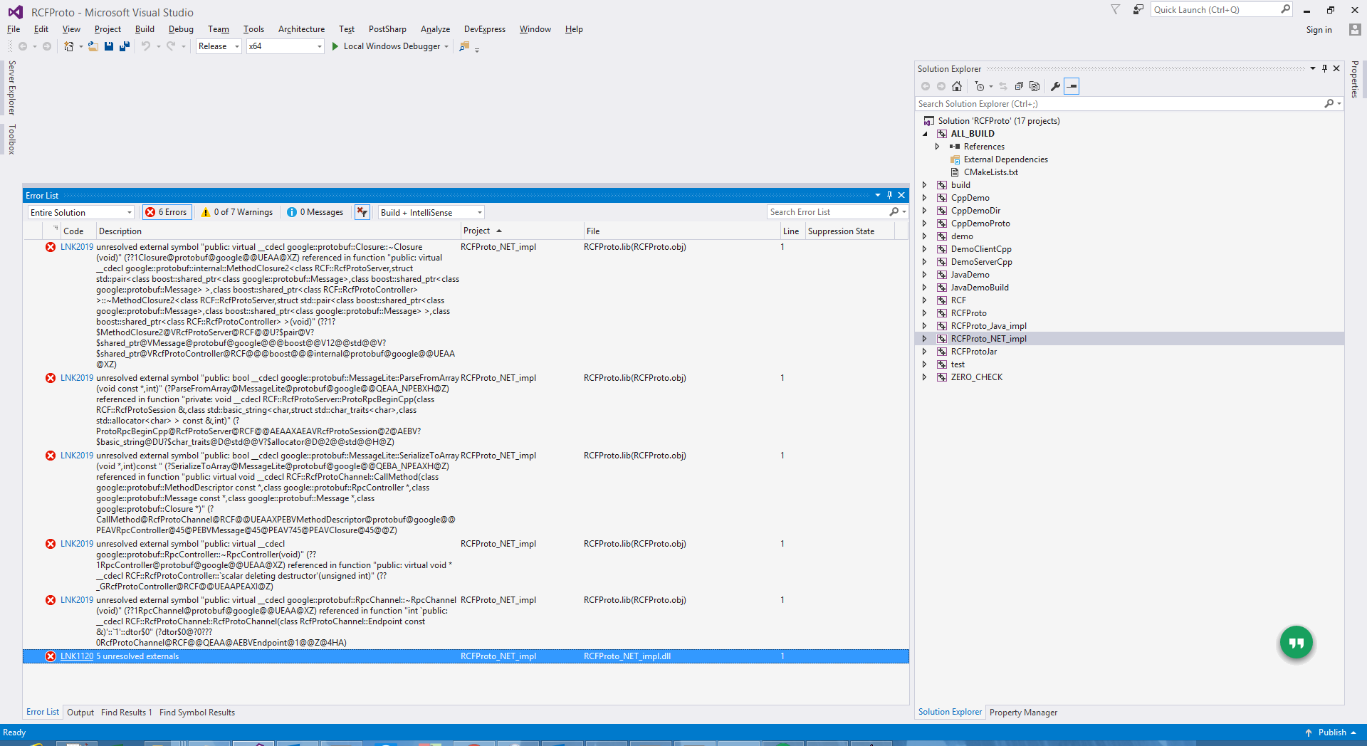Toggle the 0 of 7 Warnings filter
The image size is (1367, 746).
[237, 212]
